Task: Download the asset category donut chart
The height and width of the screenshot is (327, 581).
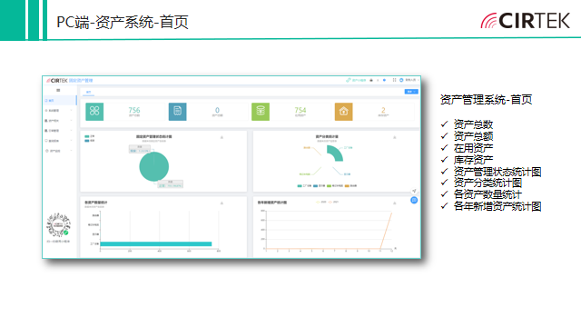Action: (x=395, y=137)
